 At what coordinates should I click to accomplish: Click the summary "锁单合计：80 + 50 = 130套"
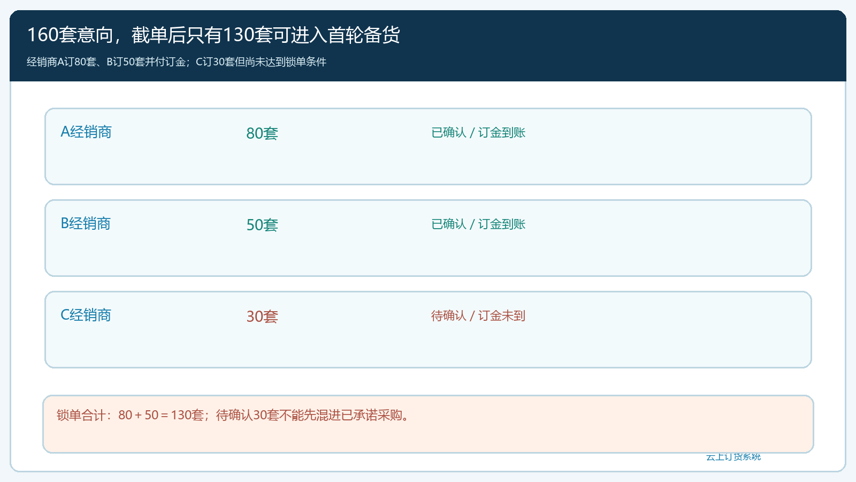click(x=131, y=415)
